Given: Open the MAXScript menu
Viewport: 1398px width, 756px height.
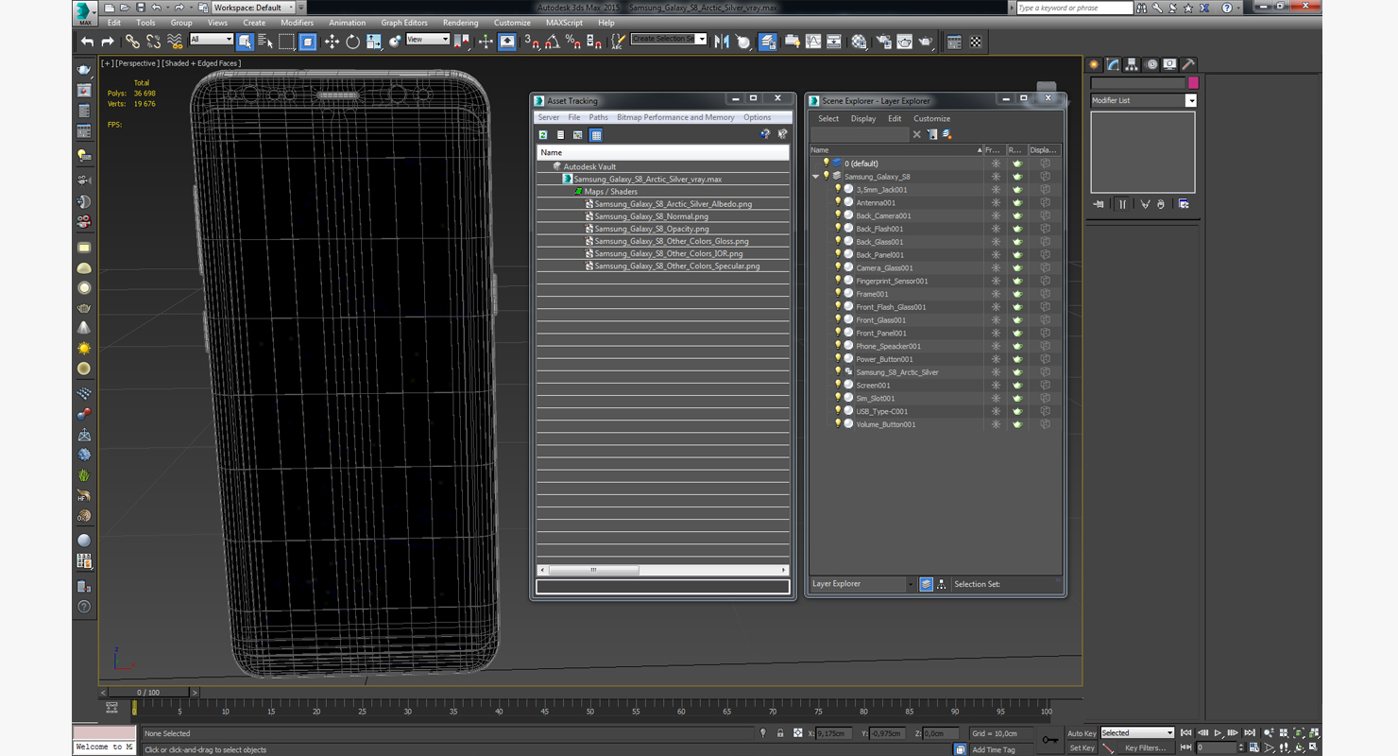Looking at the screenshot, I should click(x=564, y=23).
